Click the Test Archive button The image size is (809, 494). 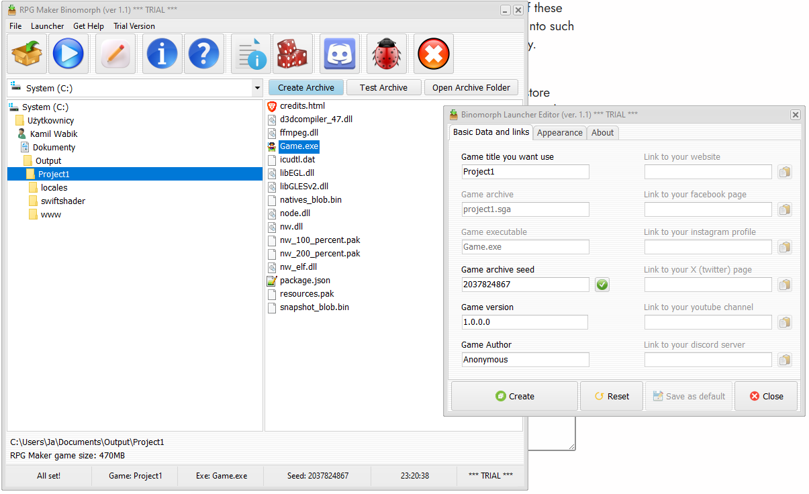click(x=383, y=88)
